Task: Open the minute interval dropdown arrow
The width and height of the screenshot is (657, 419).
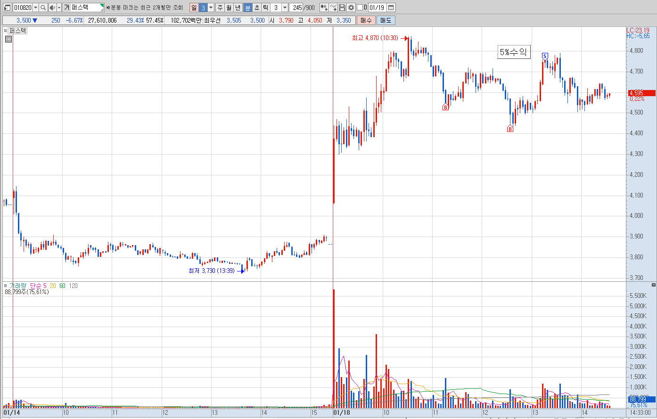Action: click(x=285, y=8)
